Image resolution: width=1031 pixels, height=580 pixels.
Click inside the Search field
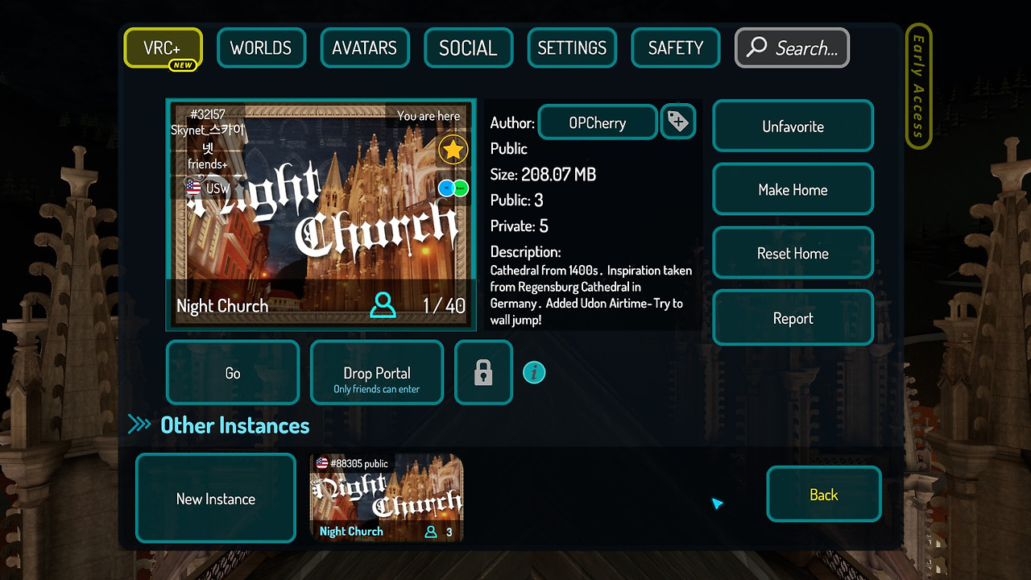pos(801,48)
